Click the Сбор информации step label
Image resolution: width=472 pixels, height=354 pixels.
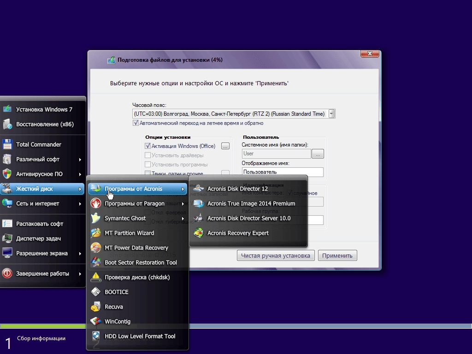click(41, 338)
